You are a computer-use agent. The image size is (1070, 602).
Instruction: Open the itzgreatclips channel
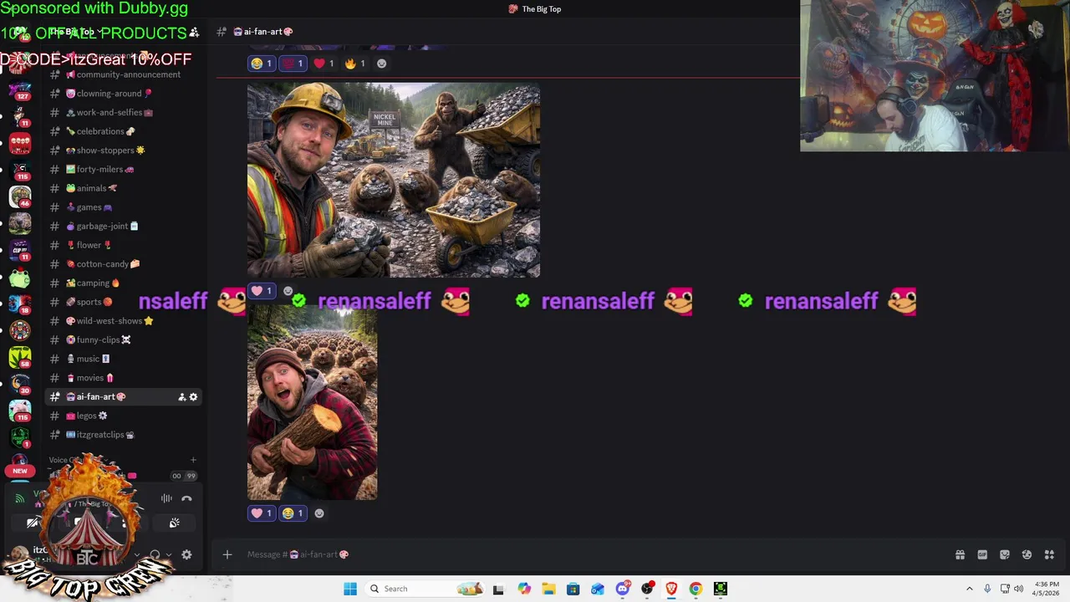124,435
